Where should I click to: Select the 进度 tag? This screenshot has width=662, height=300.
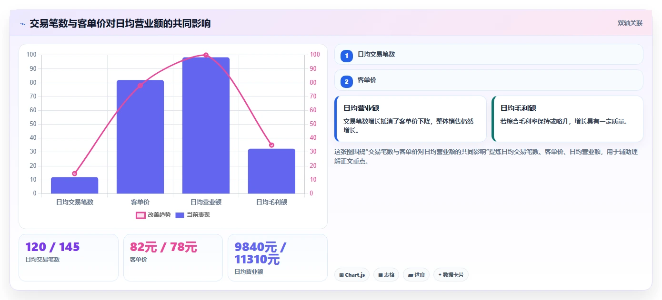click(x=416, y=275)
